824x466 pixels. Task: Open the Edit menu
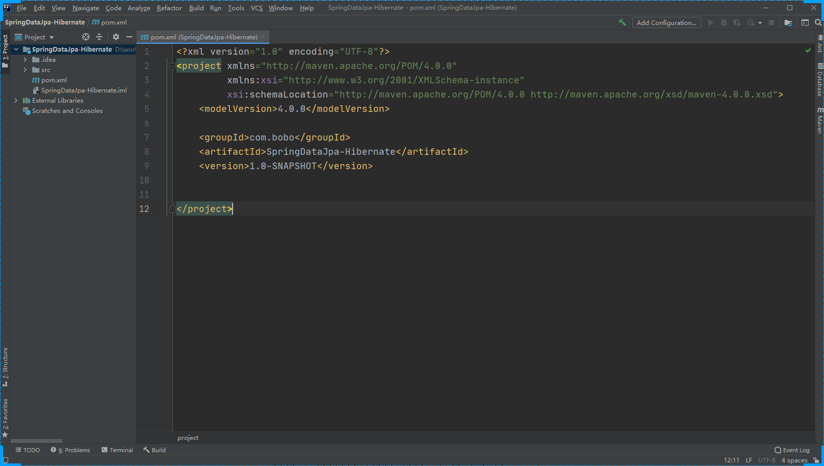pyautogui.click(x=39, y=8)
